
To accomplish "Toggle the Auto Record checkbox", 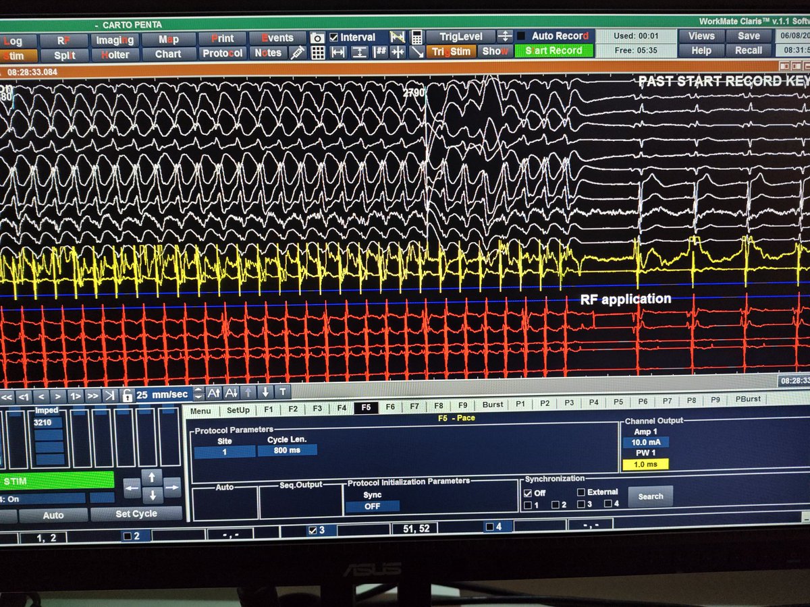I will [521, 36].
